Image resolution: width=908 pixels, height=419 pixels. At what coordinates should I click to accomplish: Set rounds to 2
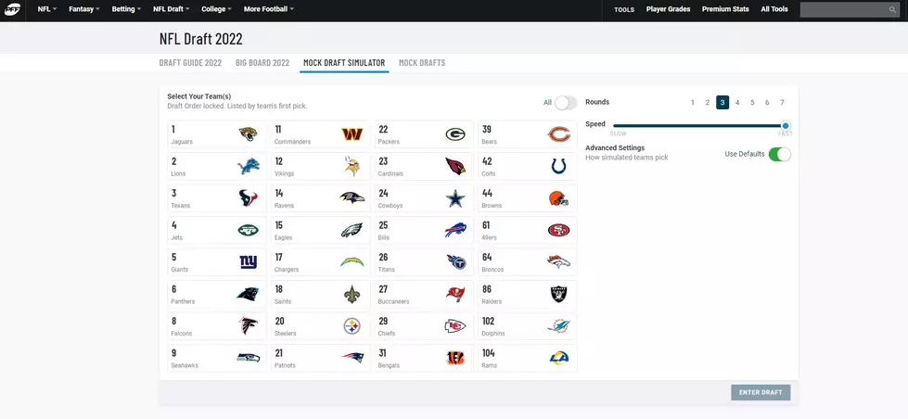tap(707, 103)
